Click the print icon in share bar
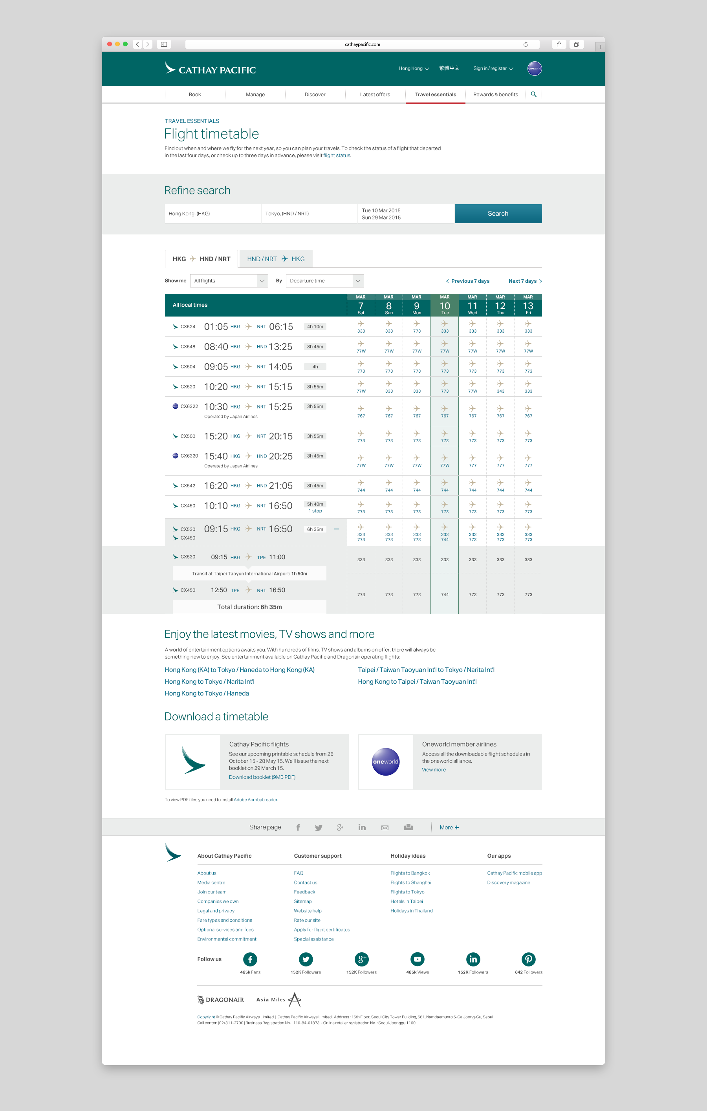 pyautogui.click(x=408, y=827)
